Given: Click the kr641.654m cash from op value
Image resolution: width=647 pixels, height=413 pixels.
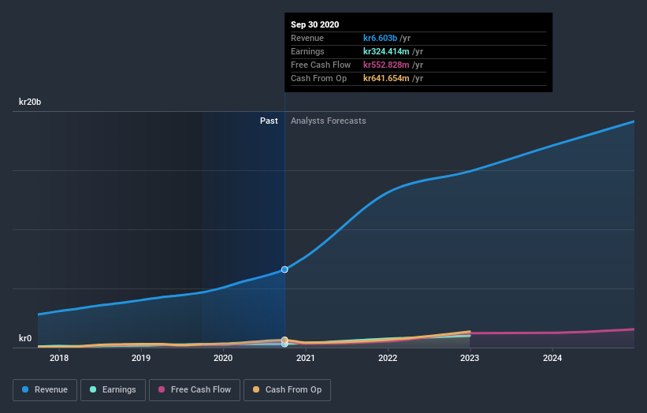Looking at the screenshot, I should [386, 78].
